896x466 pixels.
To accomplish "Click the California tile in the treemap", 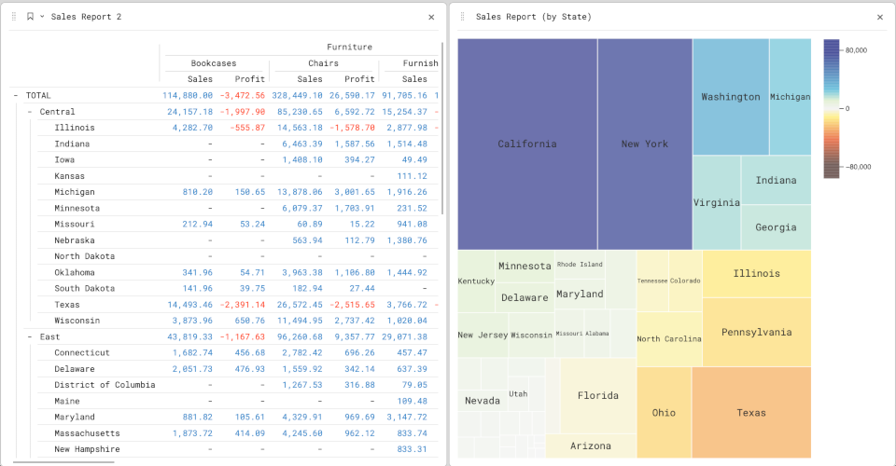I will (527, 144).
